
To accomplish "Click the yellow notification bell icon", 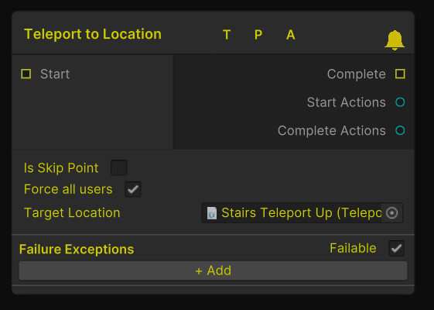I will pyautogui.click(x=395, y=40).
